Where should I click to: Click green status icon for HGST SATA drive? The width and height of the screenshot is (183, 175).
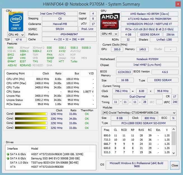8,154
